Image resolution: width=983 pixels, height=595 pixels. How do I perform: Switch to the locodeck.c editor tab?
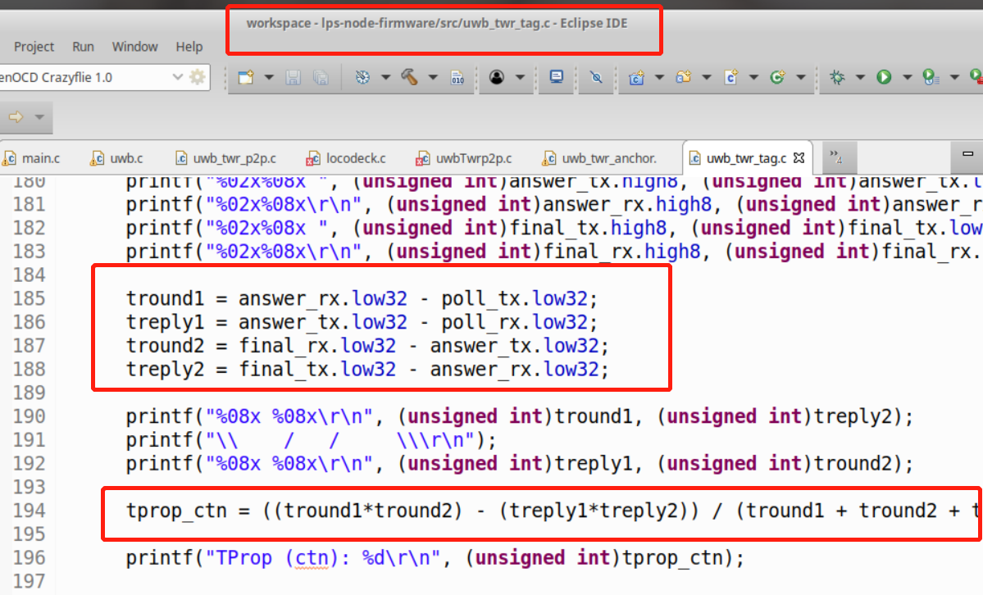point(346,158)
